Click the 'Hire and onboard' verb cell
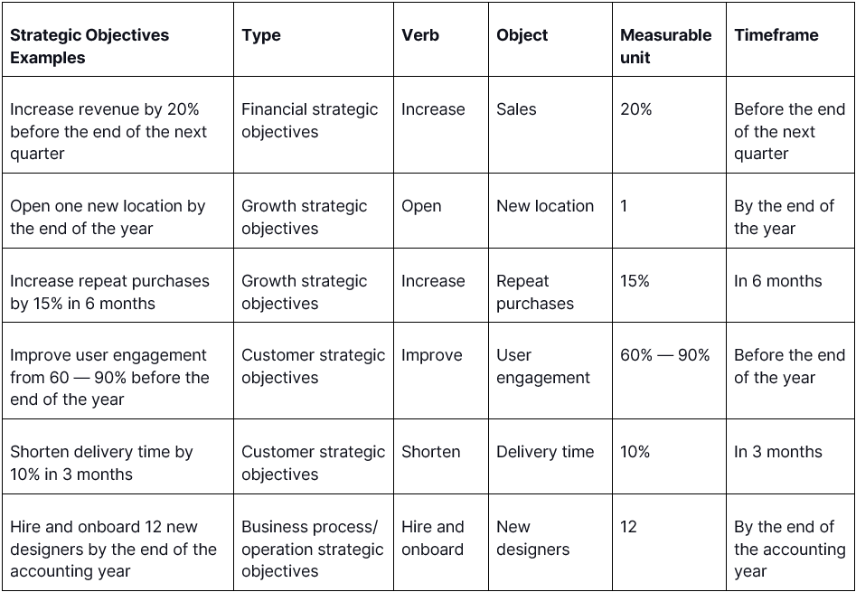 point(441,542)
